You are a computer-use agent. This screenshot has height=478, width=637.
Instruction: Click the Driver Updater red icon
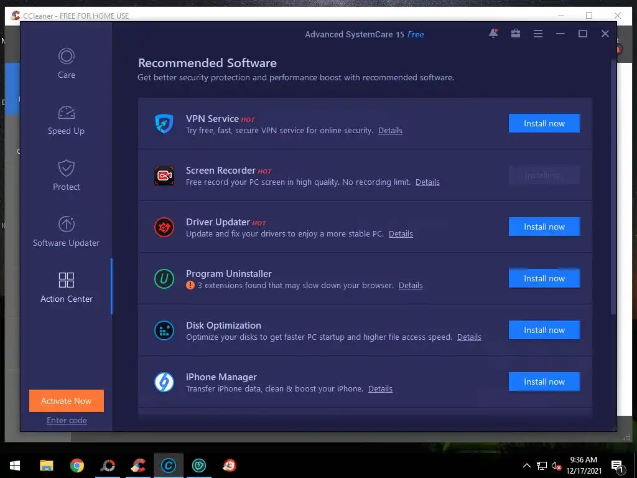pos(164,227)
